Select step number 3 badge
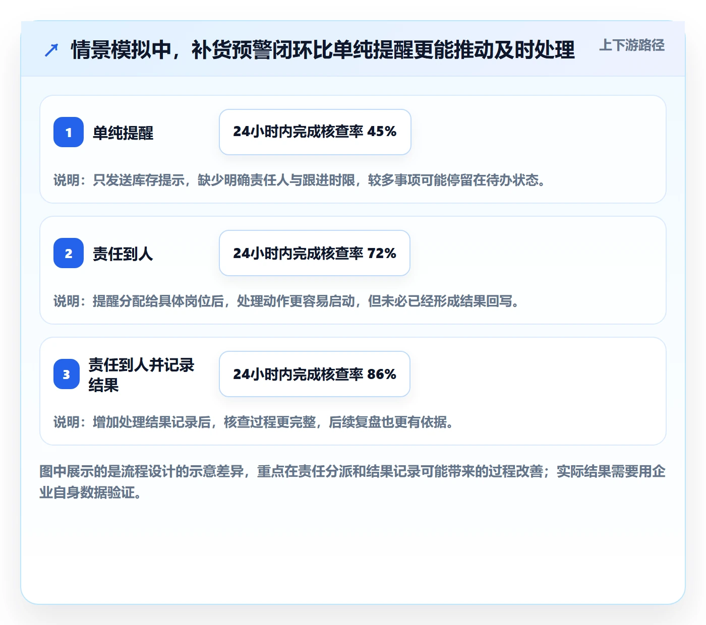 [67, 374]
